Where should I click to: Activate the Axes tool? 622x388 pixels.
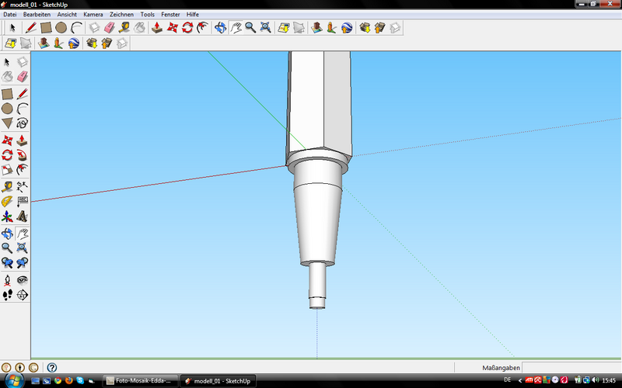point(7,217)
